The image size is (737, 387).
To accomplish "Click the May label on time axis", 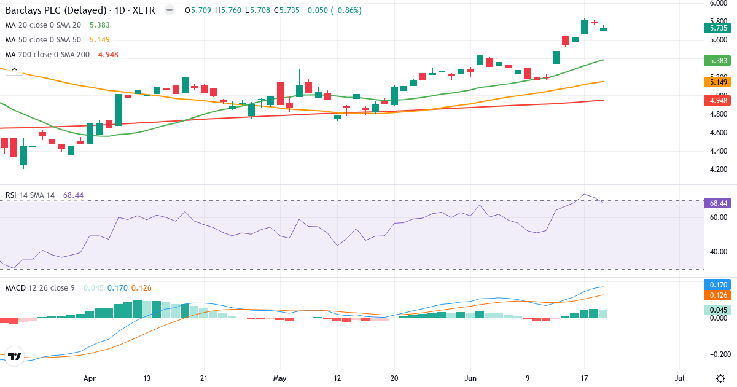I will [279, 378].
